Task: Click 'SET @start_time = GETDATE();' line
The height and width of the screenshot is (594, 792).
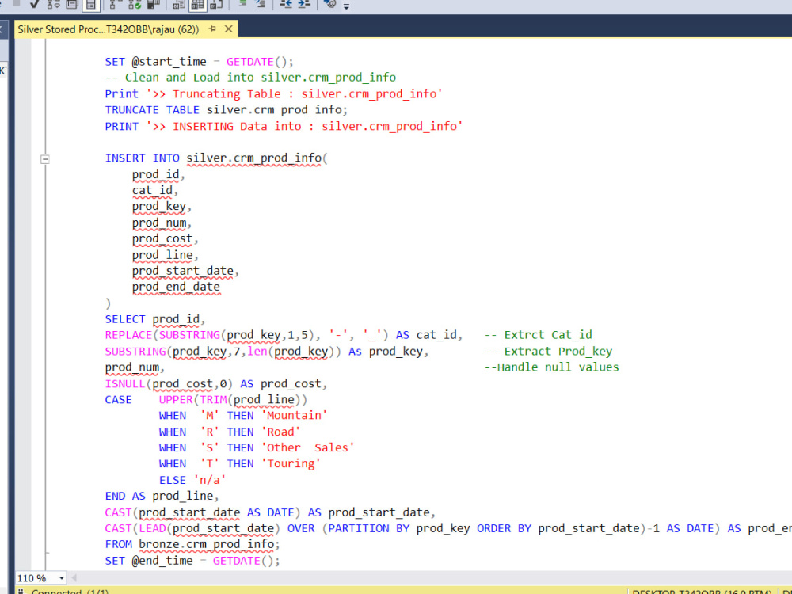Action: point(199,62)
